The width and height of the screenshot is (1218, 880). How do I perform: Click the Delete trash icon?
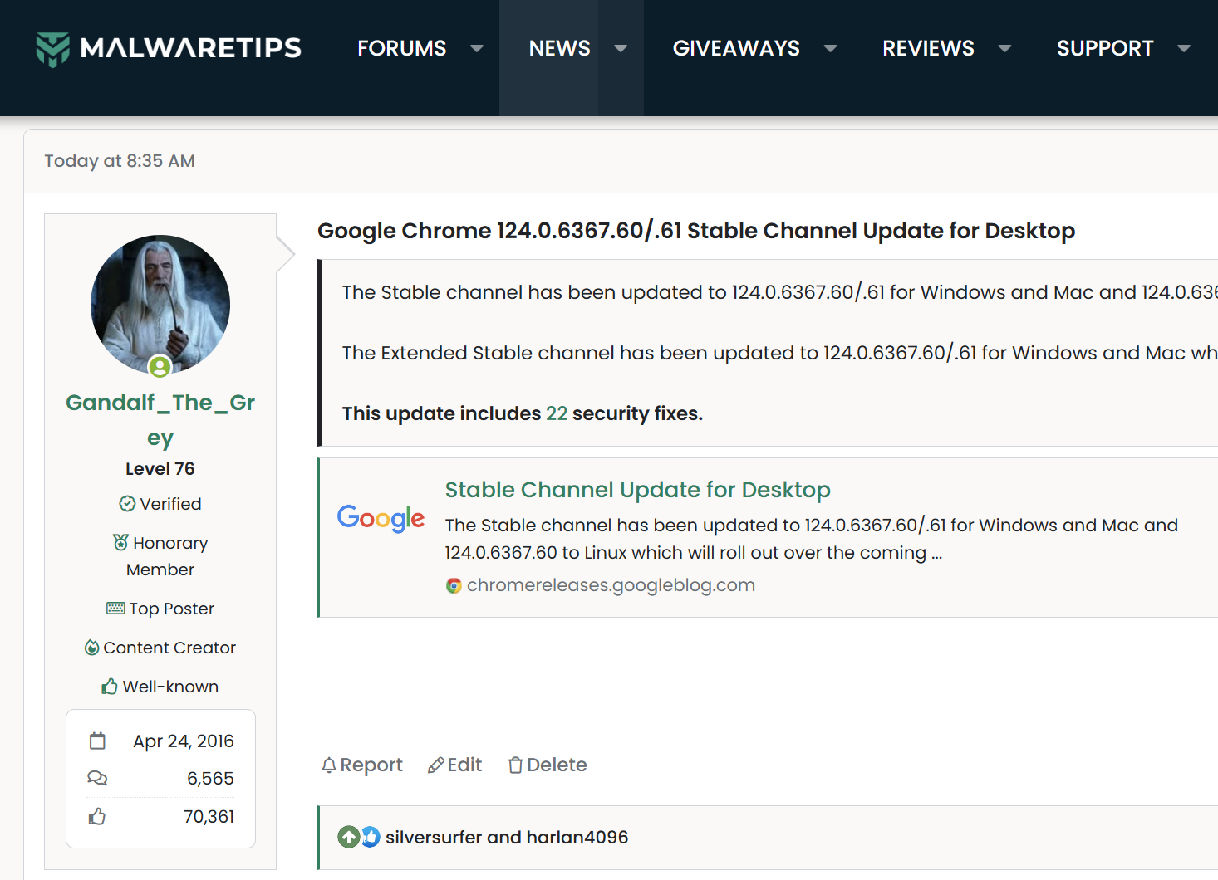coord(515,765)
